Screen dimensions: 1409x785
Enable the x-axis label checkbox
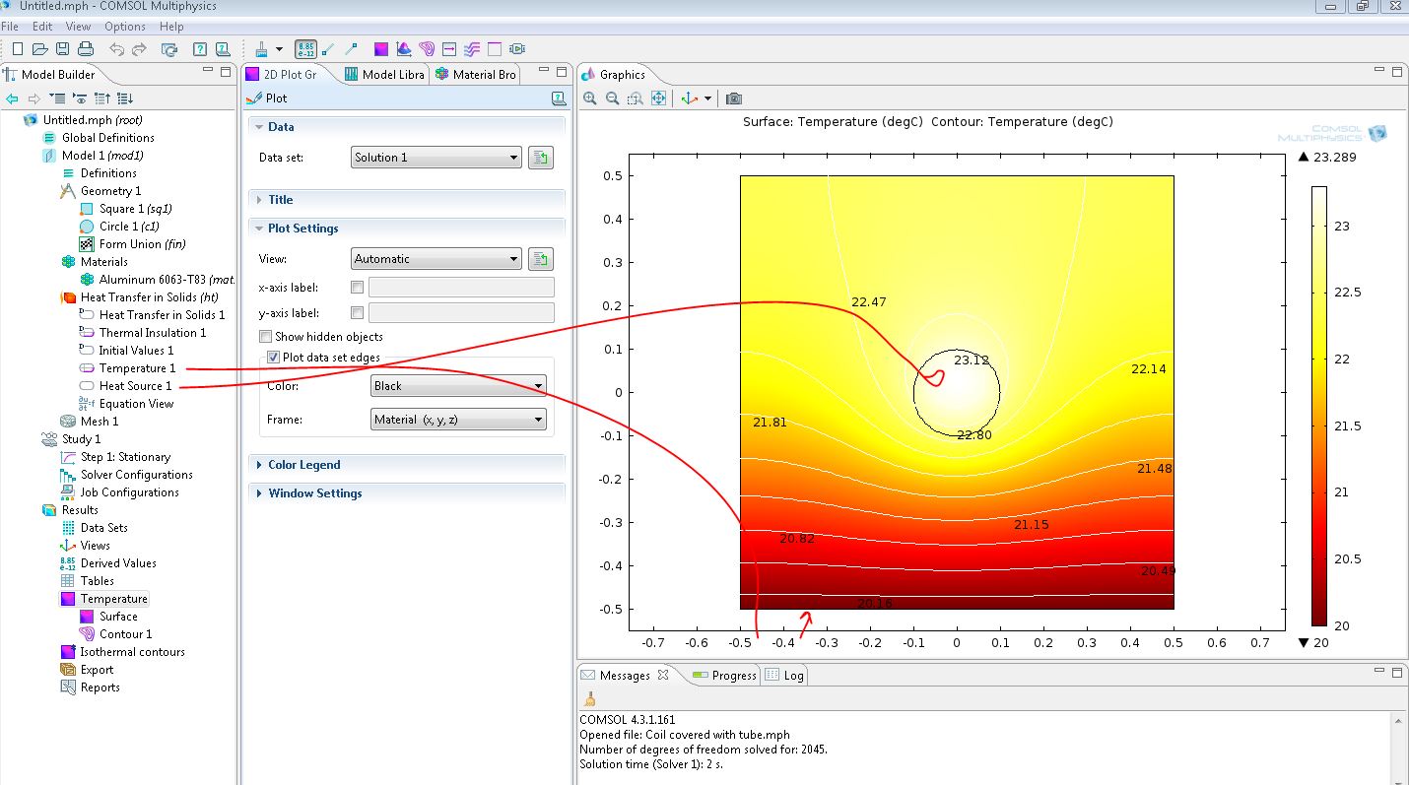(358, 288)
